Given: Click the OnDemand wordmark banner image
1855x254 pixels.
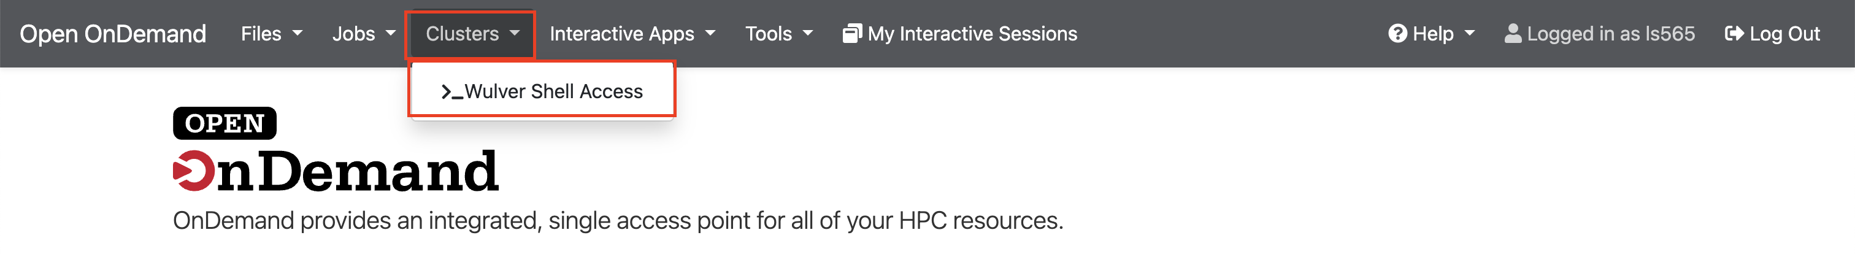Looking at the screenshot, I should point(336,171).
